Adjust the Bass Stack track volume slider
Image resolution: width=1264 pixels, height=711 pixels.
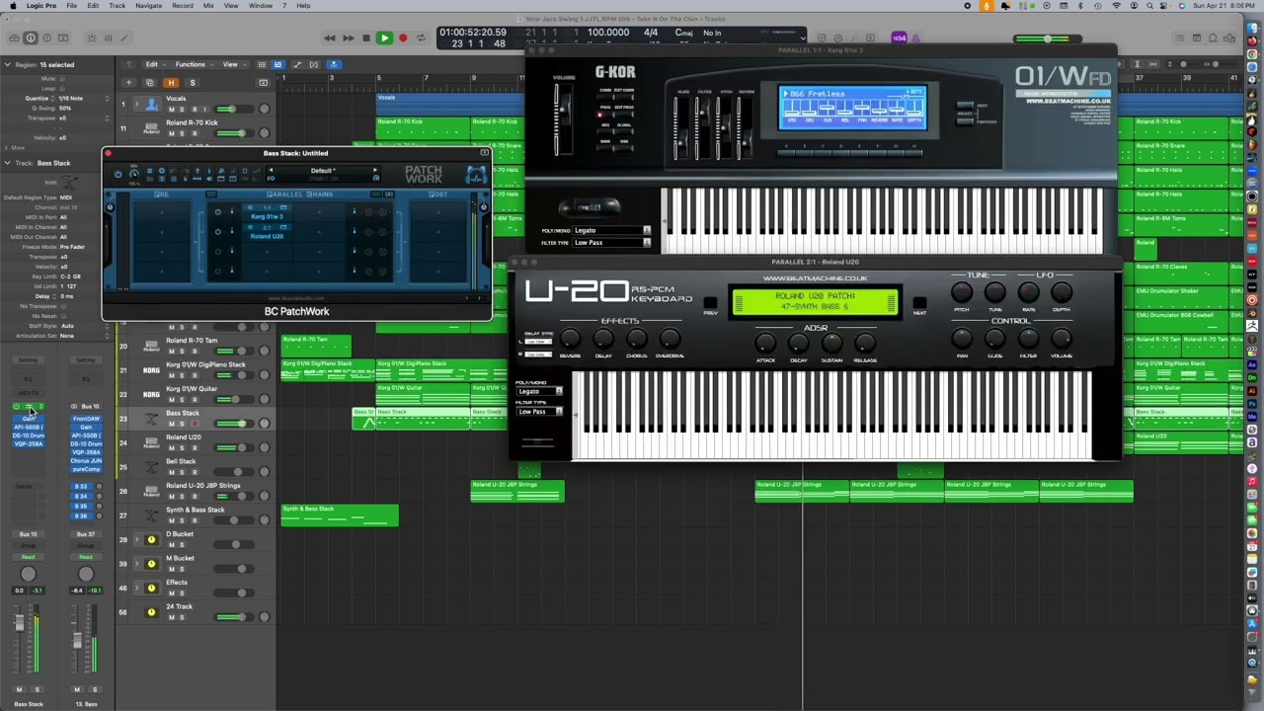(x=232, y=424)
